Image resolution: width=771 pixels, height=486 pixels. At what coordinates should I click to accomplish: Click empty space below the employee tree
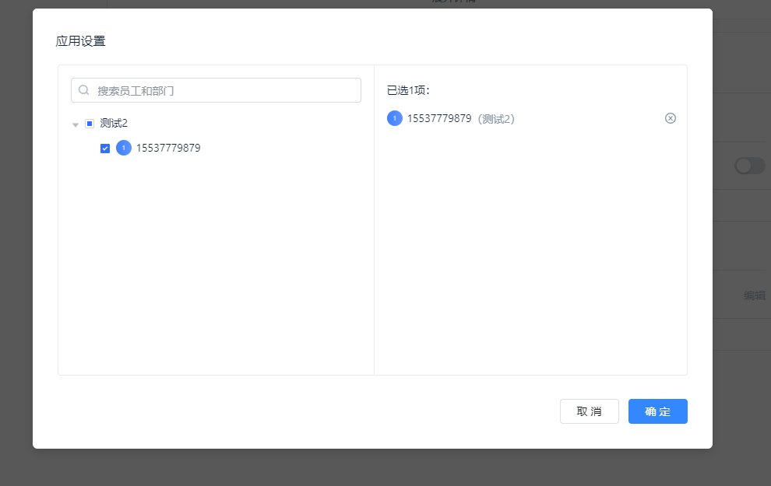click(216, 272)
